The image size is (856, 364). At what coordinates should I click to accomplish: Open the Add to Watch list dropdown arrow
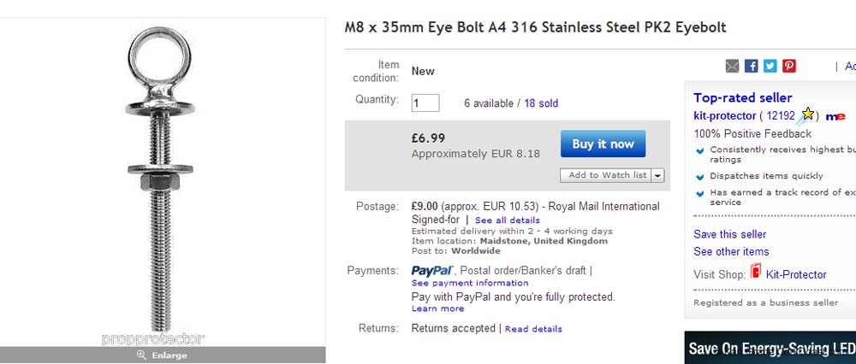click(657, 175)
